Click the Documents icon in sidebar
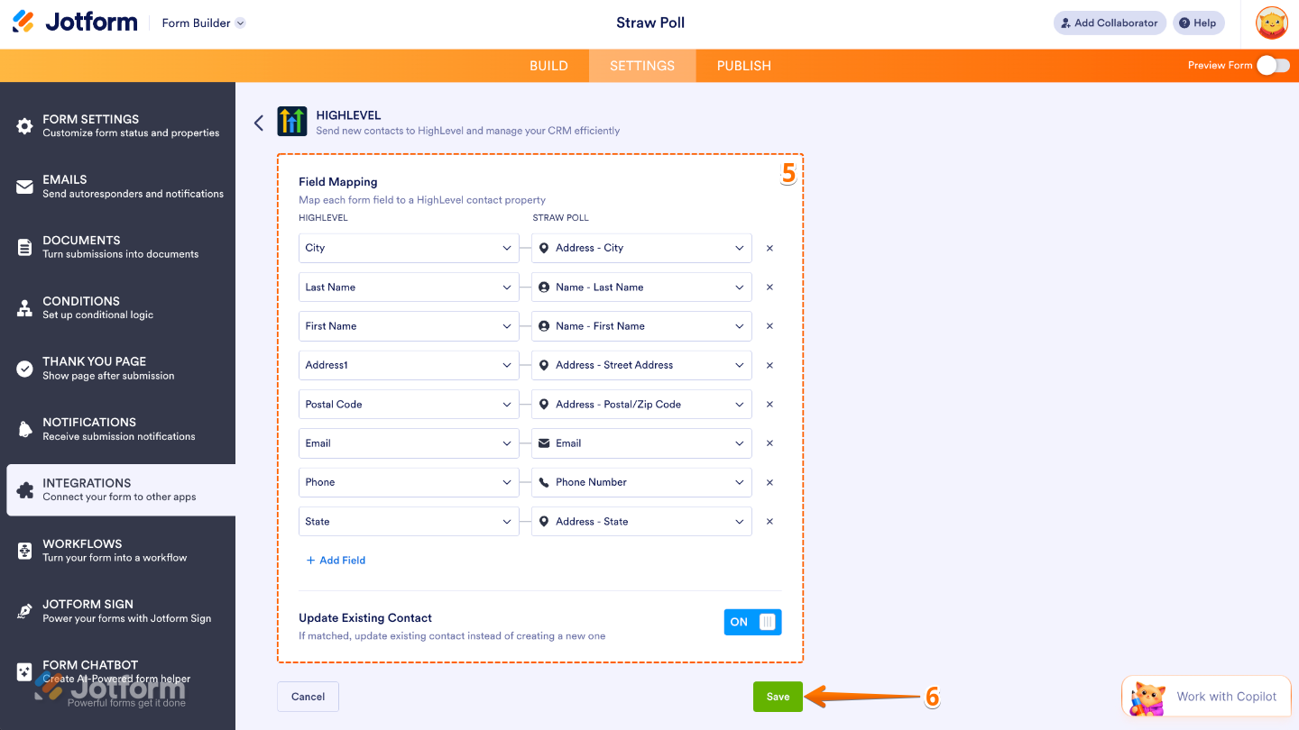1299x730 pixels. 24,246
